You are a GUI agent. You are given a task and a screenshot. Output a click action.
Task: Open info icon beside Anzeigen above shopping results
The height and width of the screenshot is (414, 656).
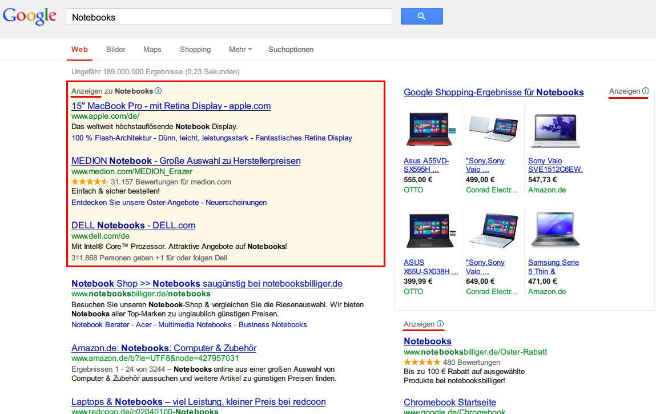(x=646, y=91)
